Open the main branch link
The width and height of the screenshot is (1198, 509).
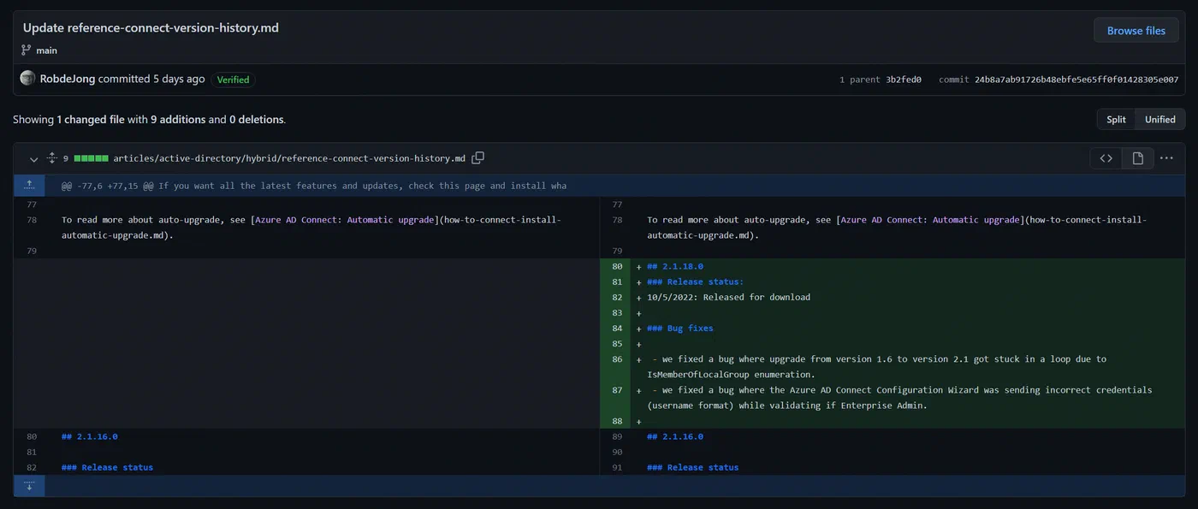click(x=46, y=50)
